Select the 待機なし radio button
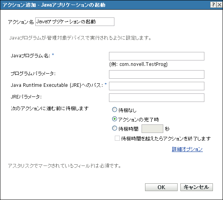 [x=114, y=110]
